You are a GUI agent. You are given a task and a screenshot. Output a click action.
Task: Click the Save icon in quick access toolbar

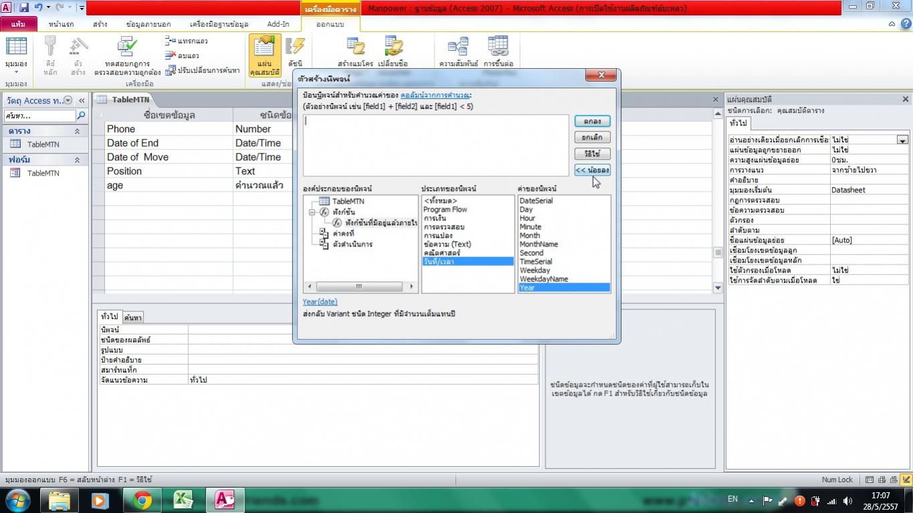pyautogui.click(x=24, y=8)
